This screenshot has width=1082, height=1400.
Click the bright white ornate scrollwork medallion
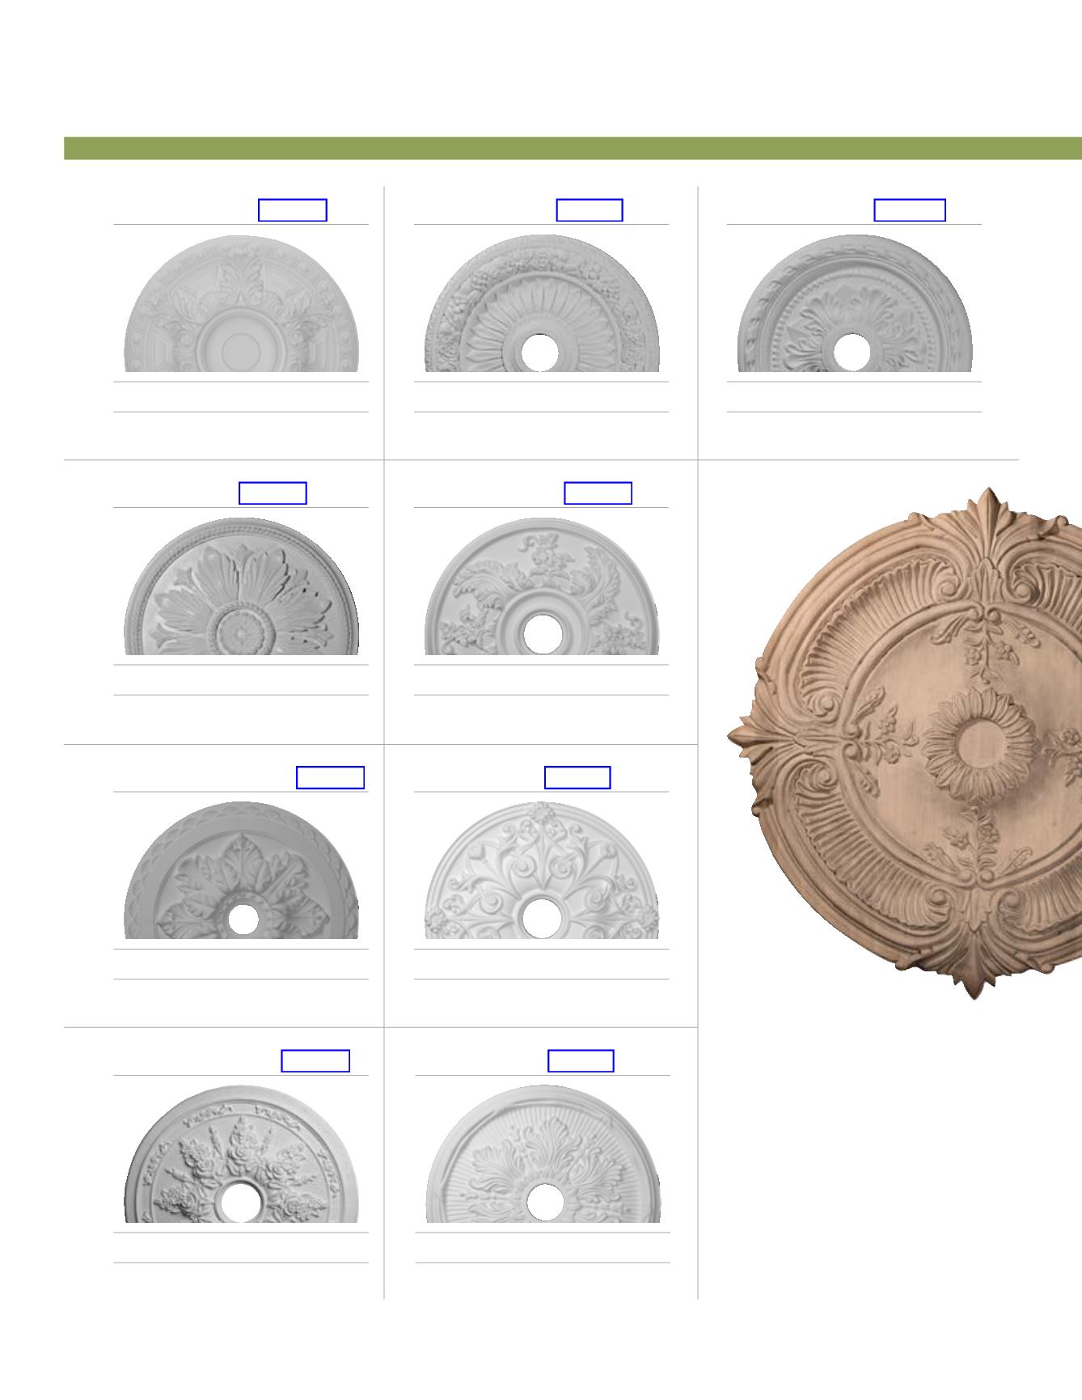(542, 871)
